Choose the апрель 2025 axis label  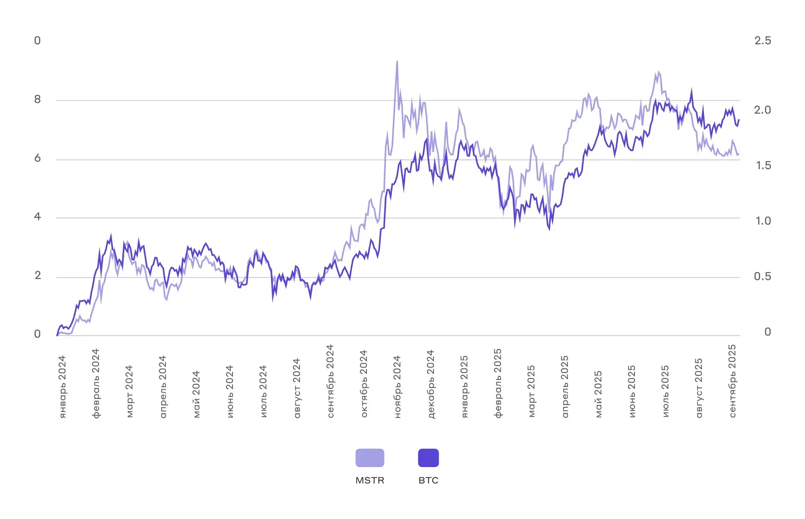pos(565,387)
